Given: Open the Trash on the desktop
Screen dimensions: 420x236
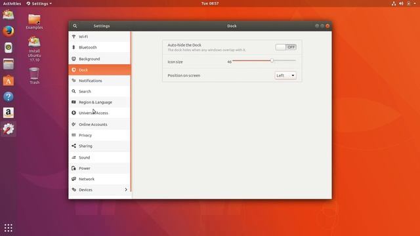Looking at the screenshot, I should (x=34, y=76).
